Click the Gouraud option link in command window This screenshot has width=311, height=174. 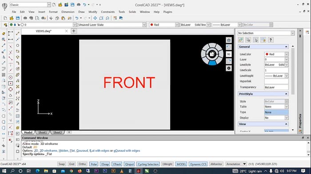(82, 151)
